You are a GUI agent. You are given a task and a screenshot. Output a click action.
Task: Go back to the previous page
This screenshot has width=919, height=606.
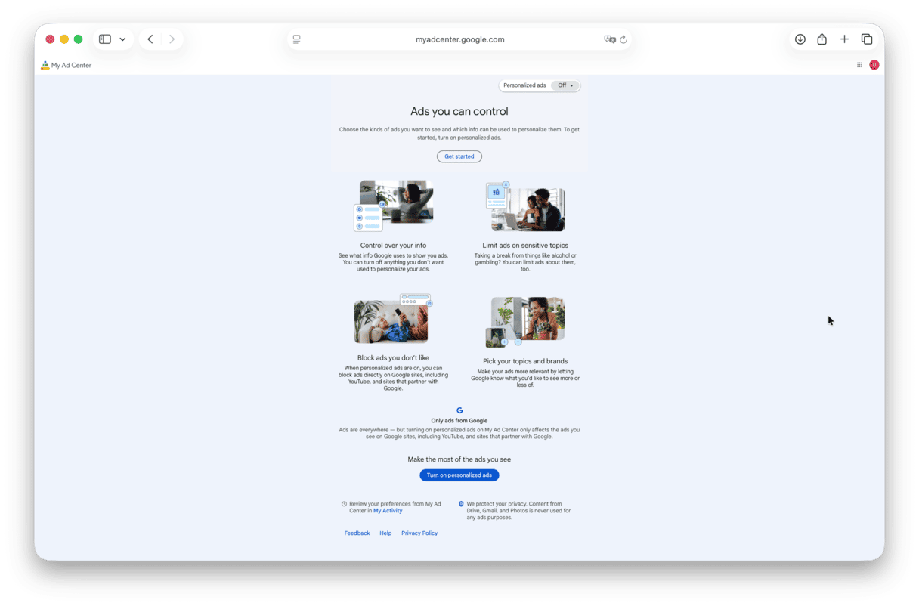150,39
